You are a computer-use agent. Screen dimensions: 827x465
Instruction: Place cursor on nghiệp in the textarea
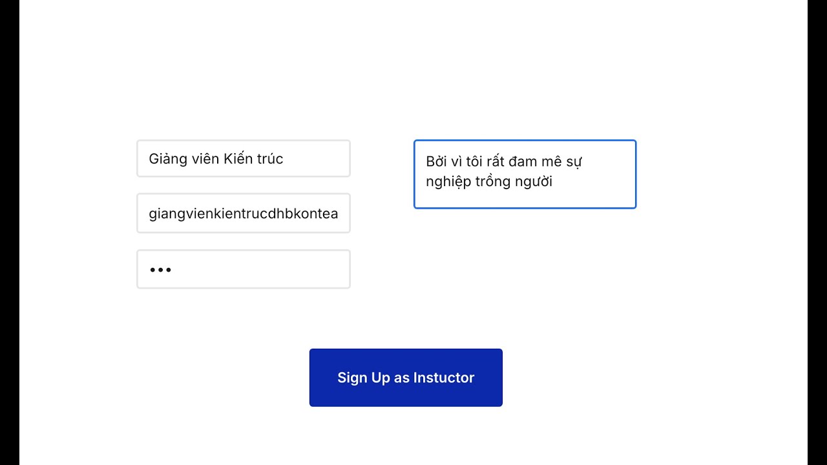448,182
